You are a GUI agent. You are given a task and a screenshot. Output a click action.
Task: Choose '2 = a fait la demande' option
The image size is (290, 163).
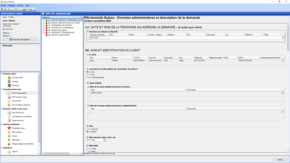87,77
